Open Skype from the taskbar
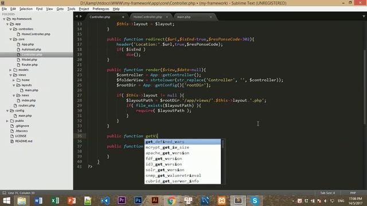Screen dimensions: 367x206 [x=255, y=201]
